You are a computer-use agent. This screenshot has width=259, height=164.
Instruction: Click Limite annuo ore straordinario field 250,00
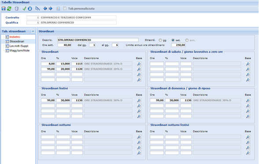[178, 45]
